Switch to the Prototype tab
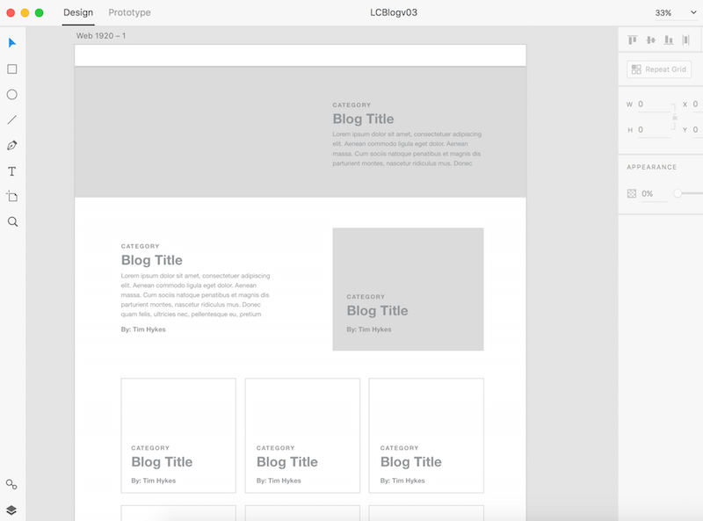The width and height of the screenshot is (703, 521). point(129,13)
